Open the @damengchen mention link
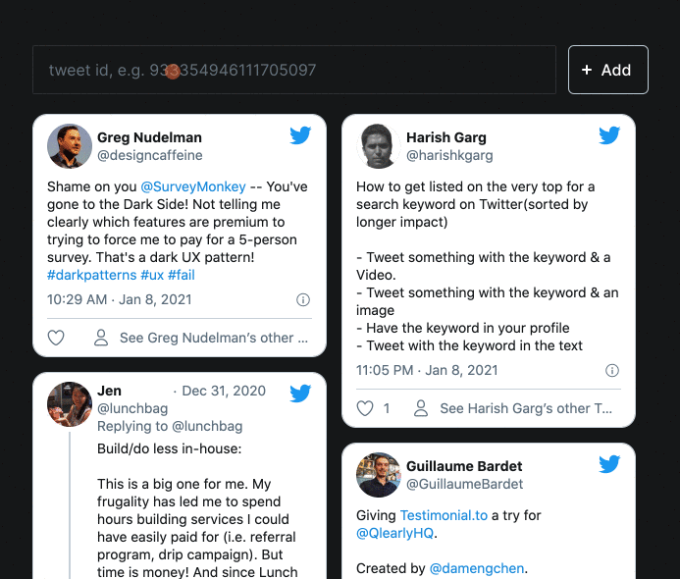The image size is (680, 579). [477, 568]
